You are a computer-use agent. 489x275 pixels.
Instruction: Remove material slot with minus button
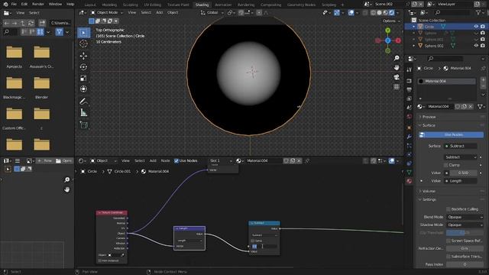(x=483, y=86)
